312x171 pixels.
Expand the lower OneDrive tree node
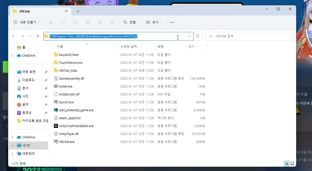coord(12,137)
